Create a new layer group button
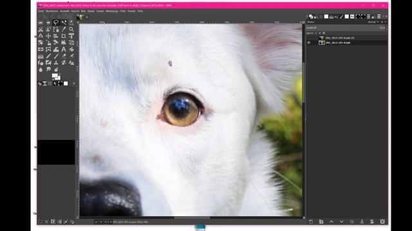 click(x=321, y=221)
